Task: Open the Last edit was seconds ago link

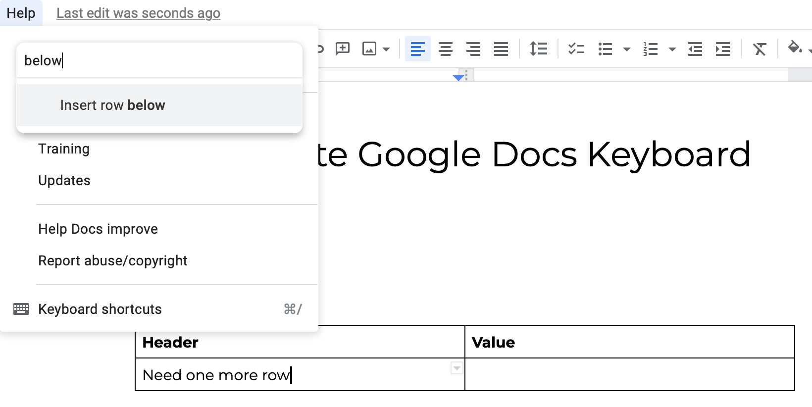Action: coord(138,13)
